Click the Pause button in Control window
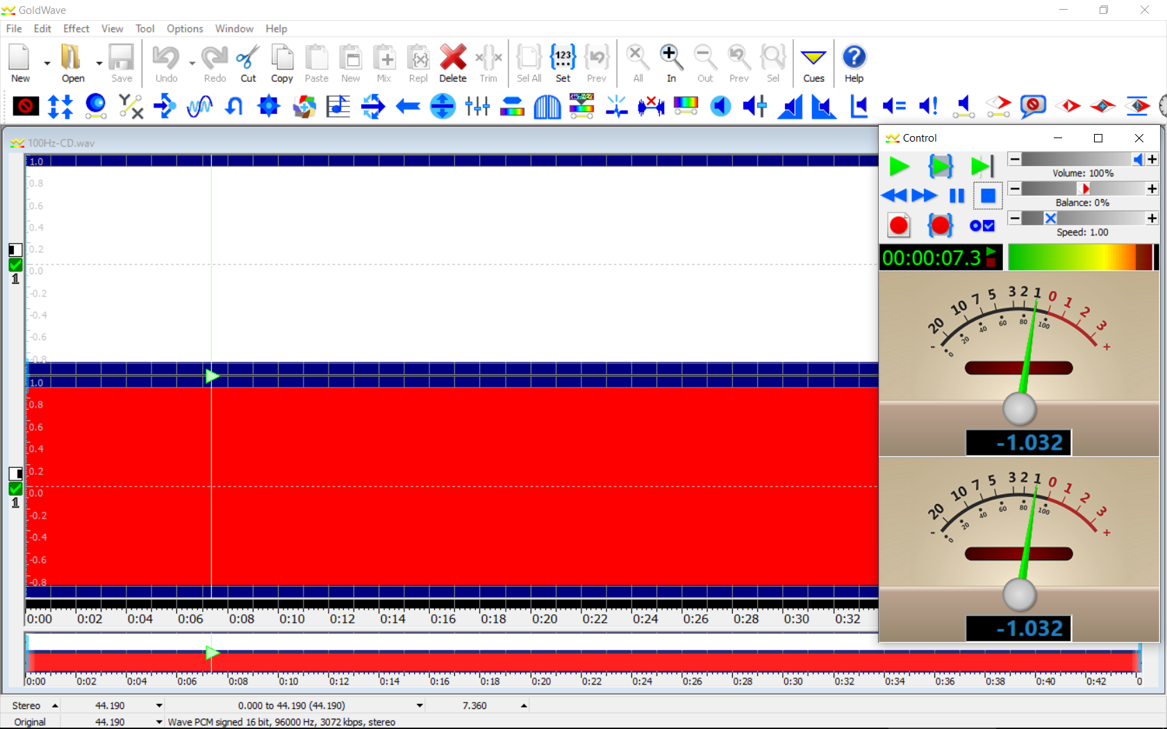Screen dimensions: 1167x729 [957, 196]
